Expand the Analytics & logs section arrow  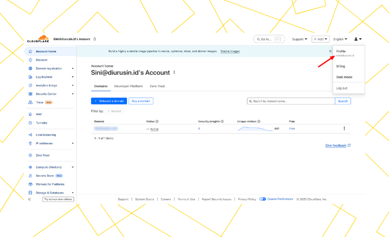[x=73, y=85]
